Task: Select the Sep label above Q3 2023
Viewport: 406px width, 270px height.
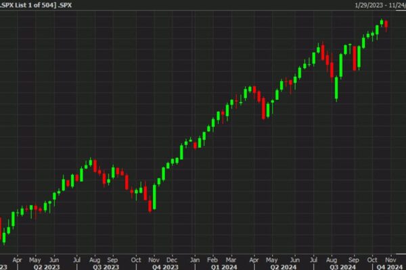Action: 112,260
